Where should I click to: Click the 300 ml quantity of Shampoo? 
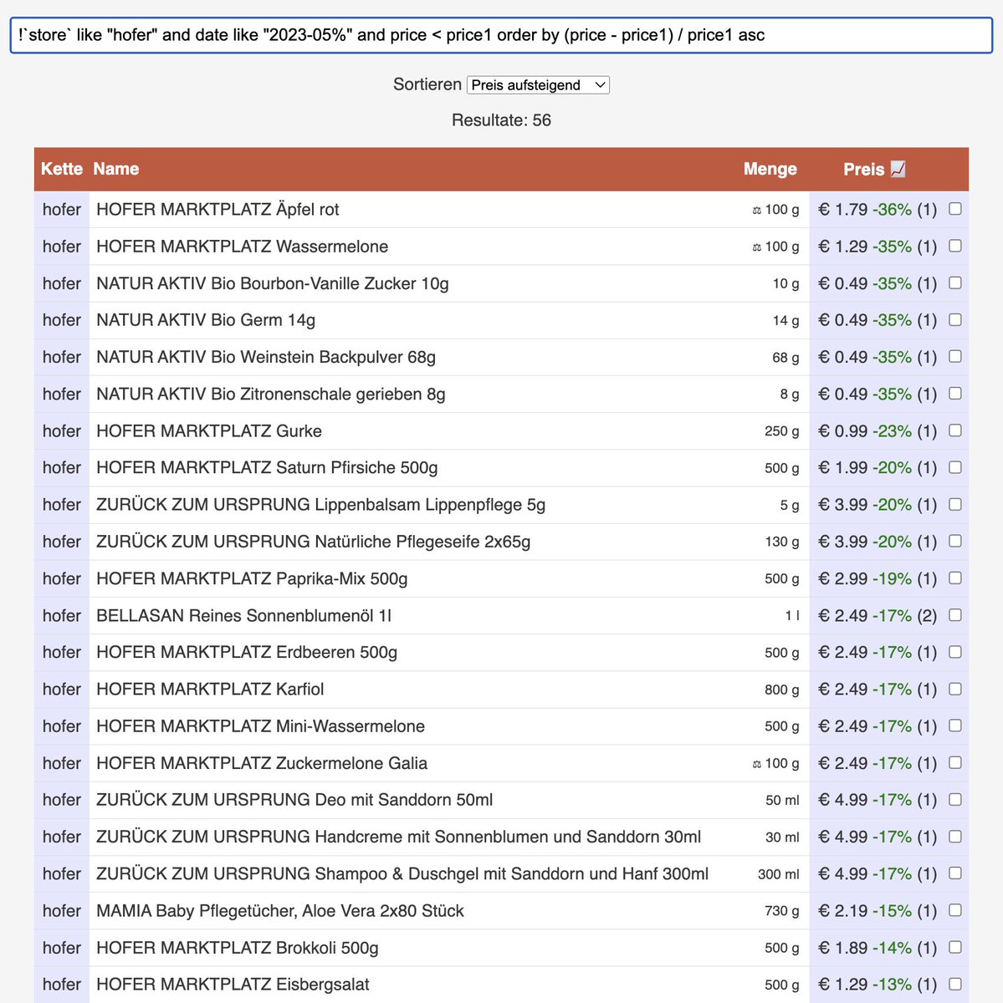(x=778, y=873)
